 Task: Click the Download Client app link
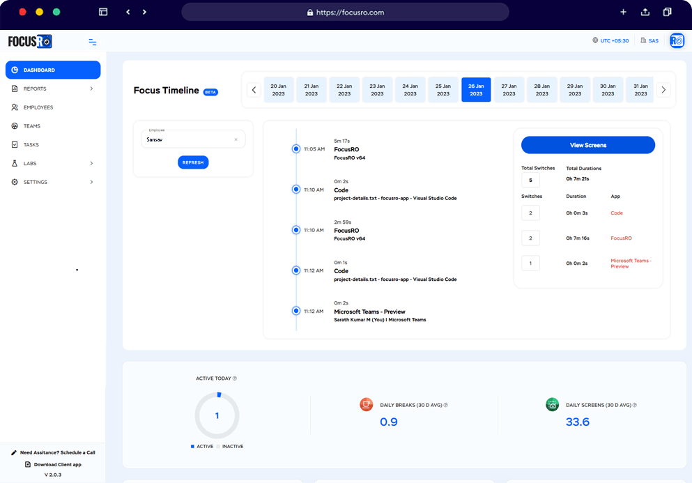pos(57,464)
